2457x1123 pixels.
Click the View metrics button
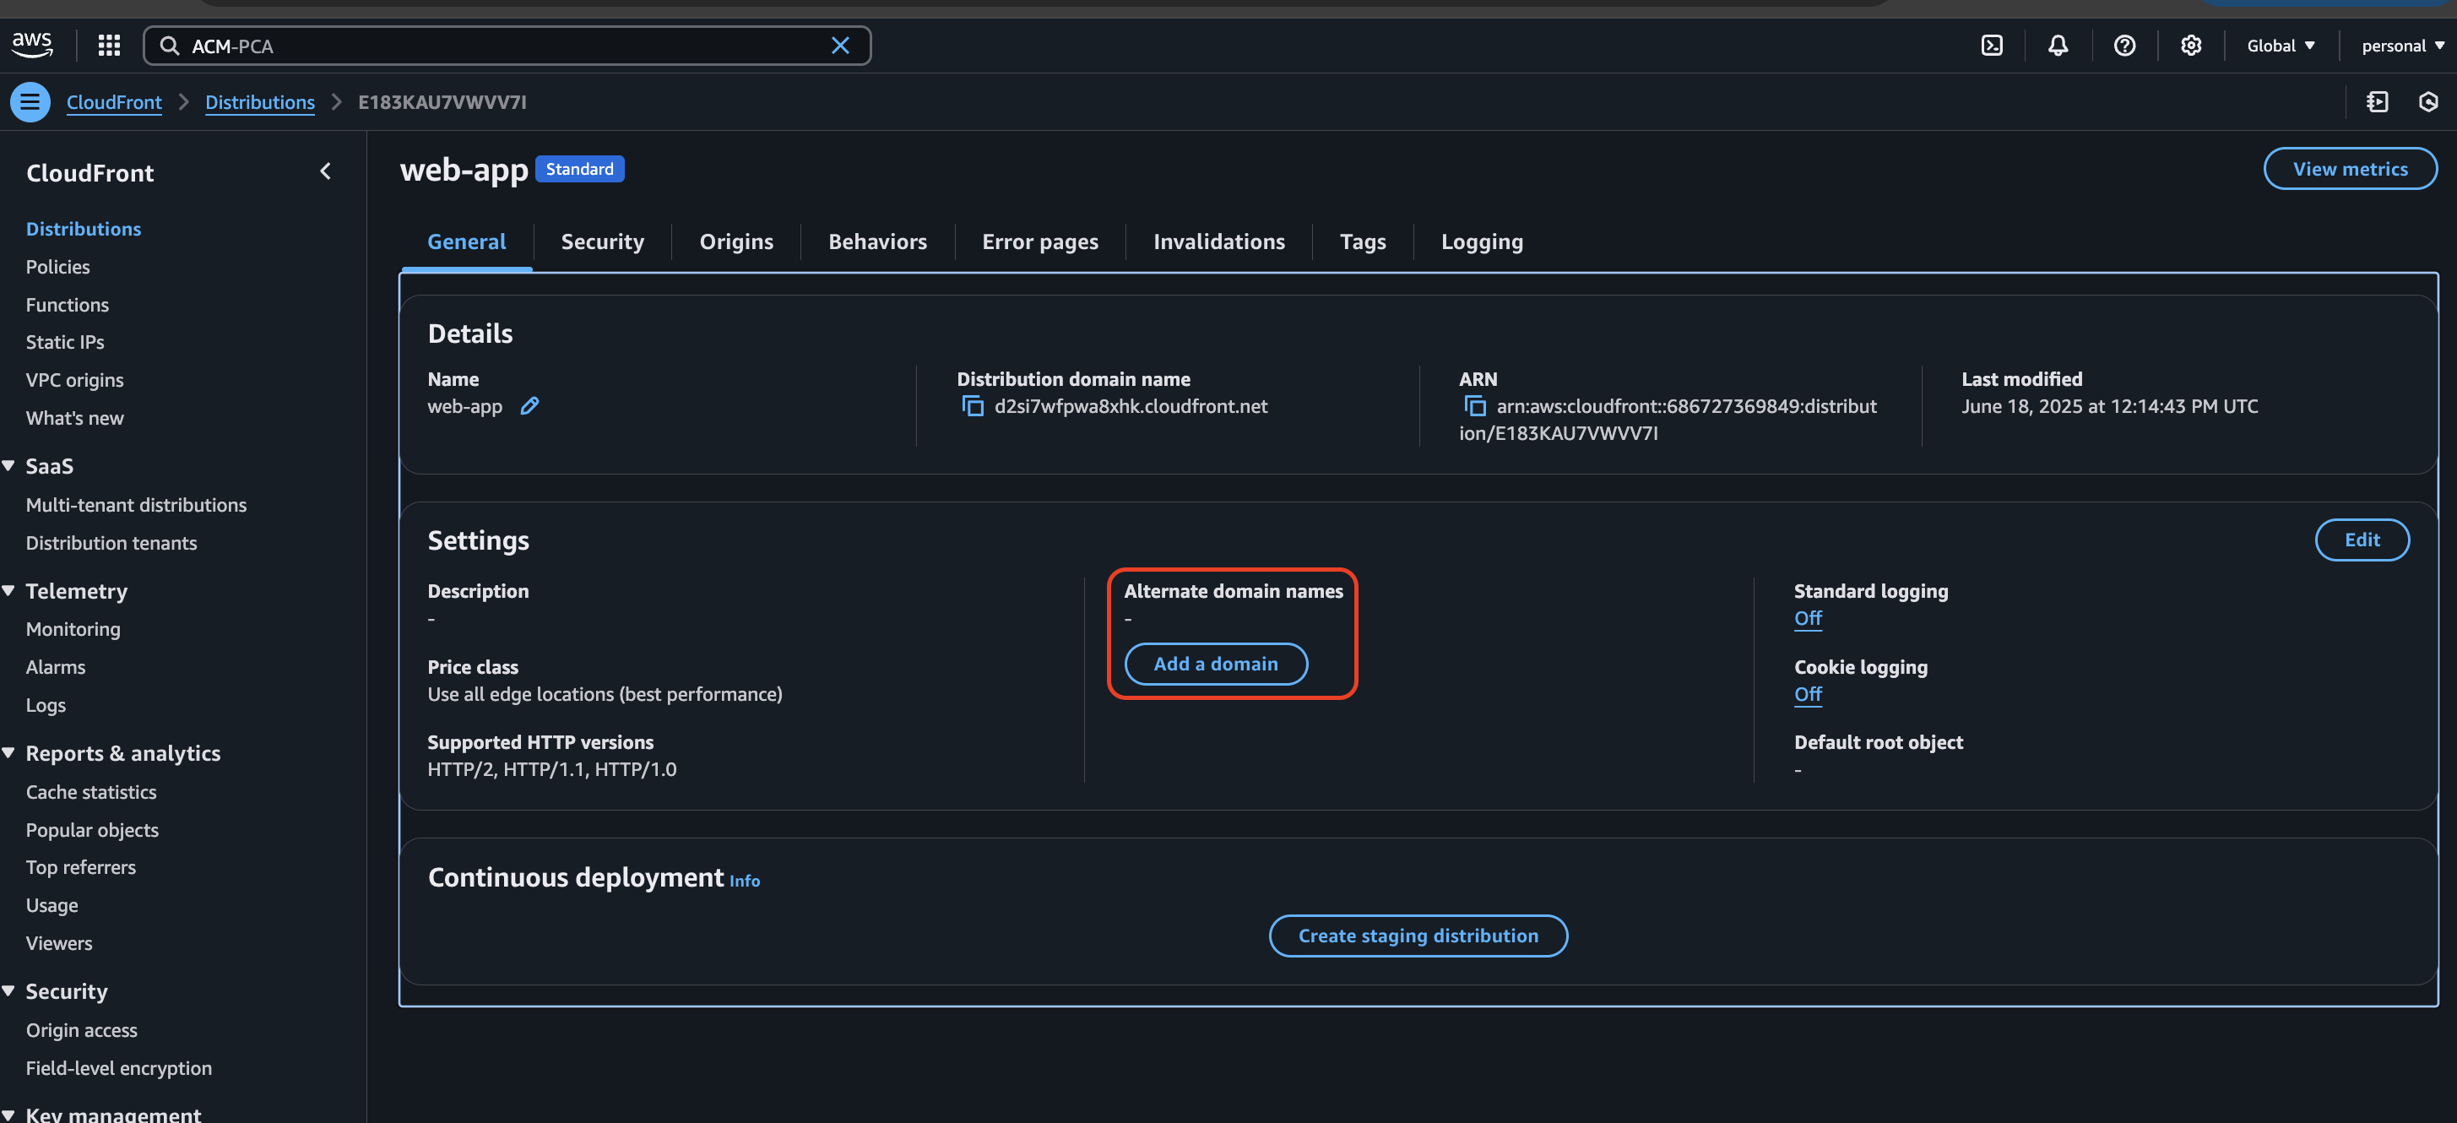pos(2349,169)
